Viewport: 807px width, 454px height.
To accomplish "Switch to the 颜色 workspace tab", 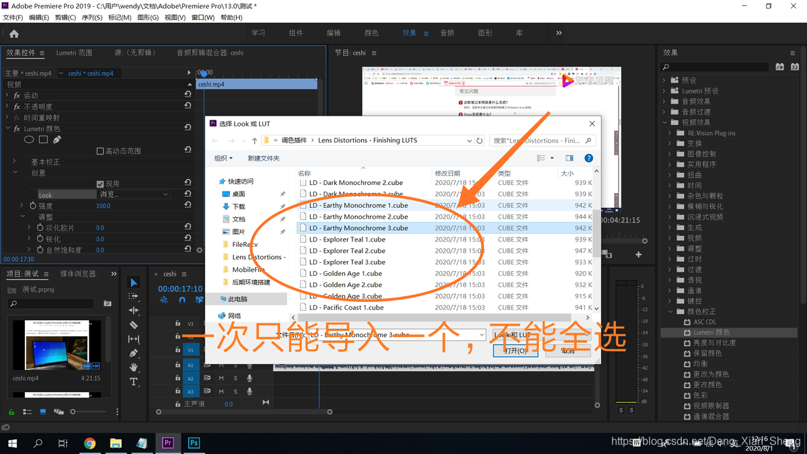I will [371, 33].
